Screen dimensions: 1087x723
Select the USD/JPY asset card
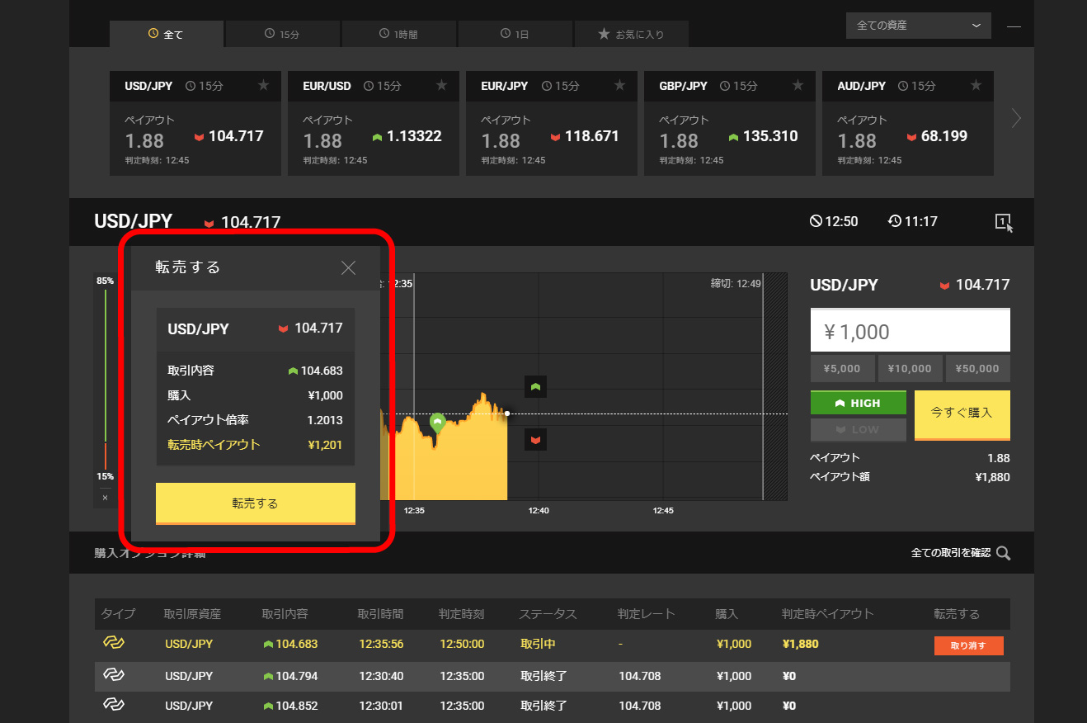tap(195, 123)
